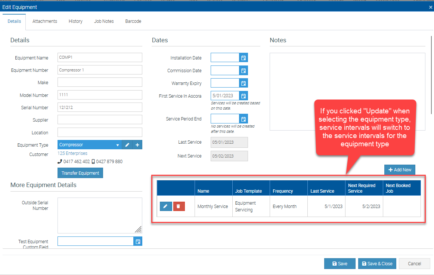Click the Last Service read-only date field
The width and height of the screenshot is (434, 275).
pyautogui.click(x=229, y=142)
